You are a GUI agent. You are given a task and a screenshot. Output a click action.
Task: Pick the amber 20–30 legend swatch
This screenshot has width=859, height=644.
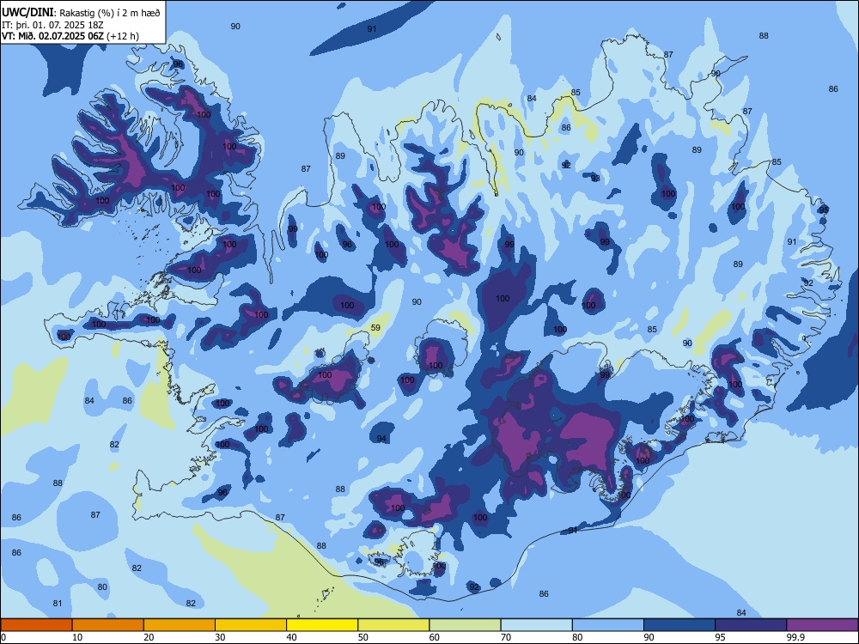180,625
